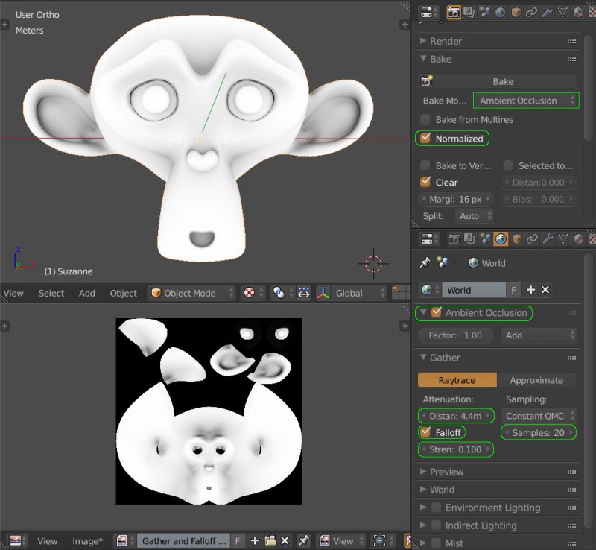
Task: Pin the image in the UV editor
Action: tap(304, 540)
